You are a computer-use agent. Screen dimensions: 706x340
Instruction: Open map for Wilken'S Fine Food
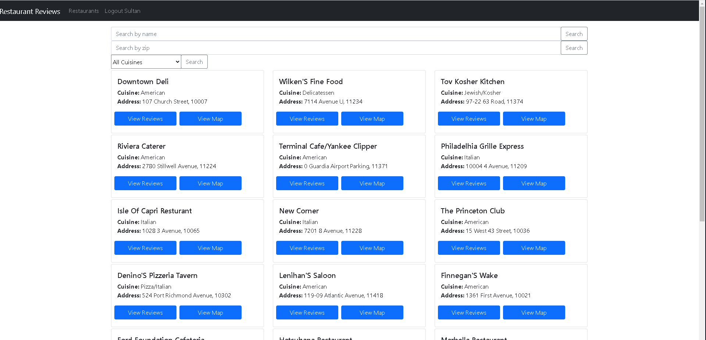coord(372,119)
